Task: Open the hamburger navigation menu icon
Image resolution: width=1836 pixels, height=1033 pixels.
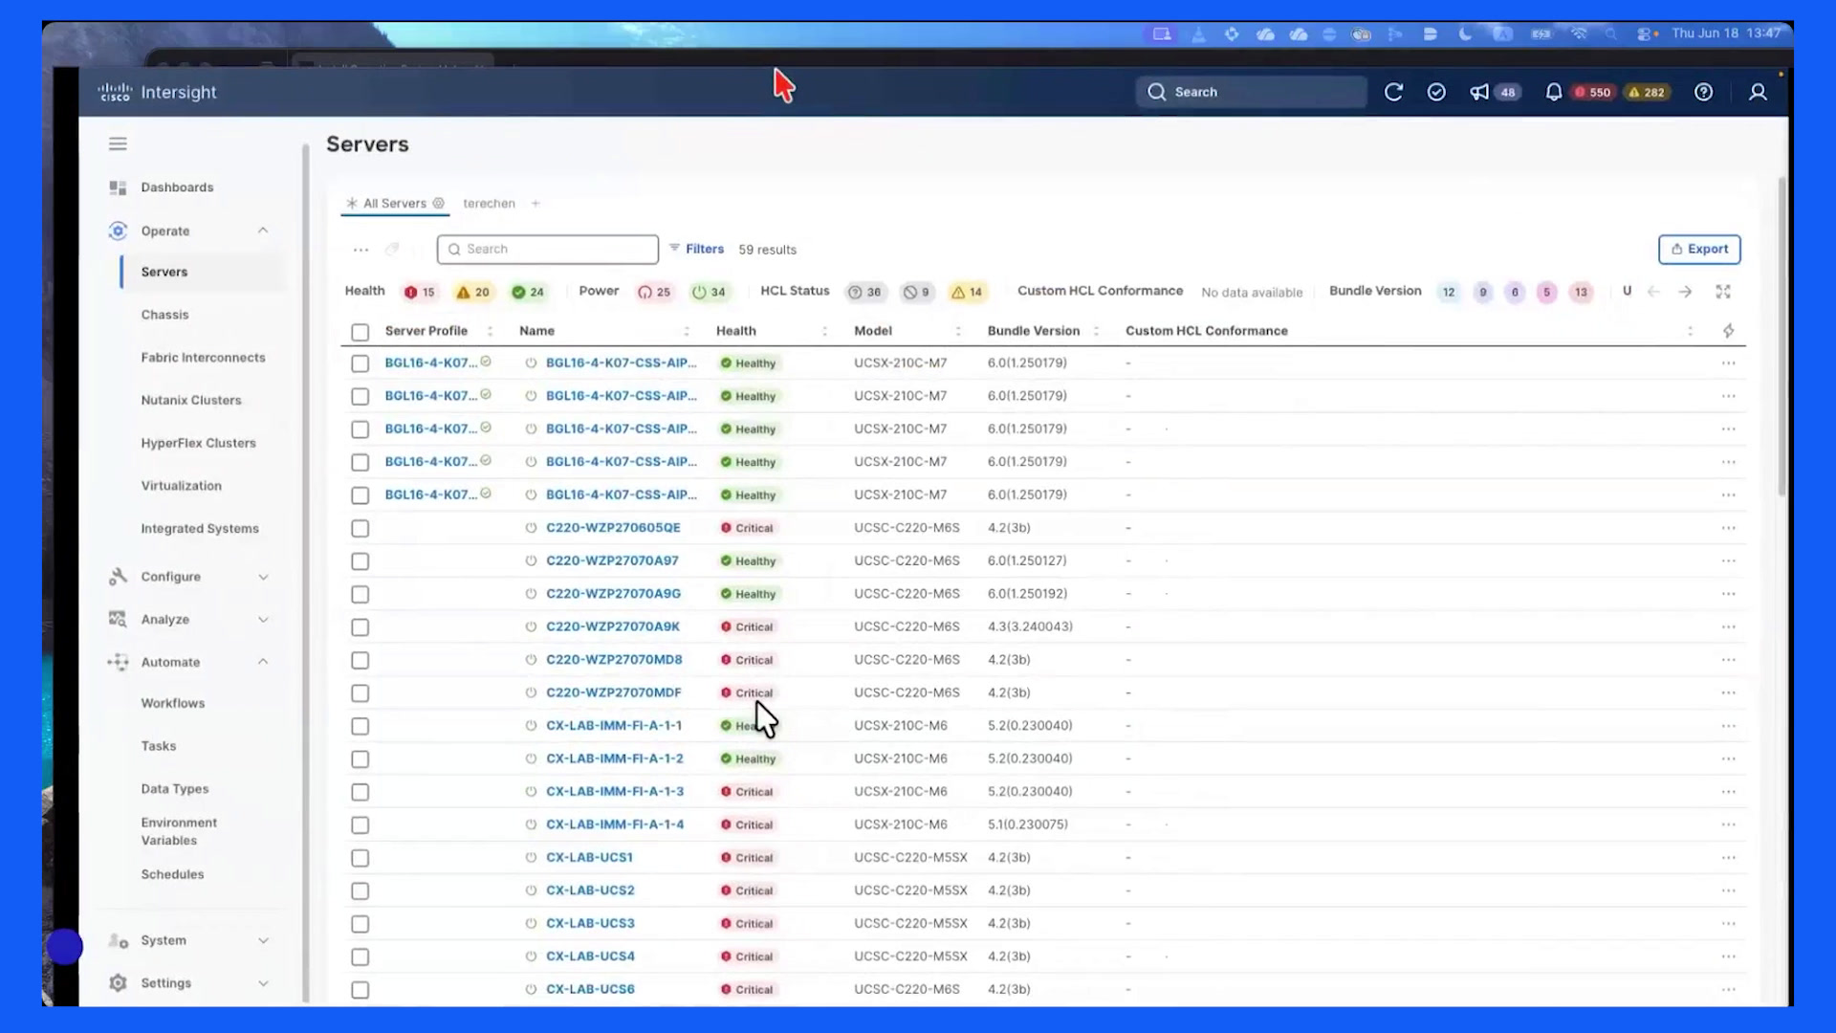Action: pos(118,143)
